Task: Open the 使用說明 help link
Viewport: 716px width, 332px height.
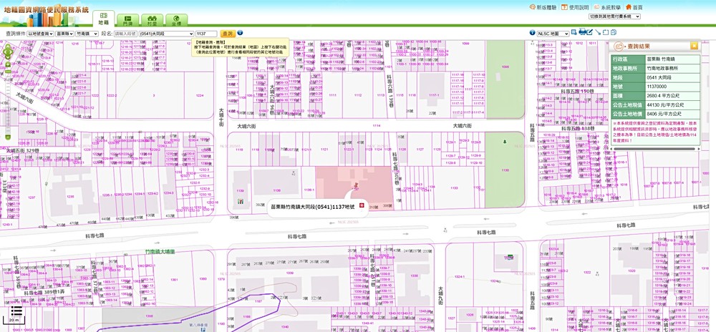Action: coord(574,7)
